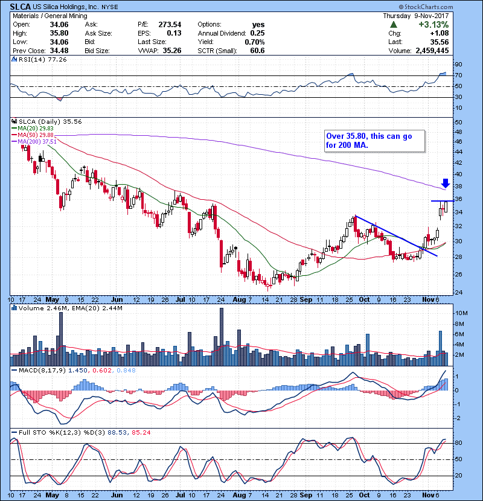Click the green MA(20) legend line
Screen dimensions: 483x501
pyautogui.click(x=14, y=129)
